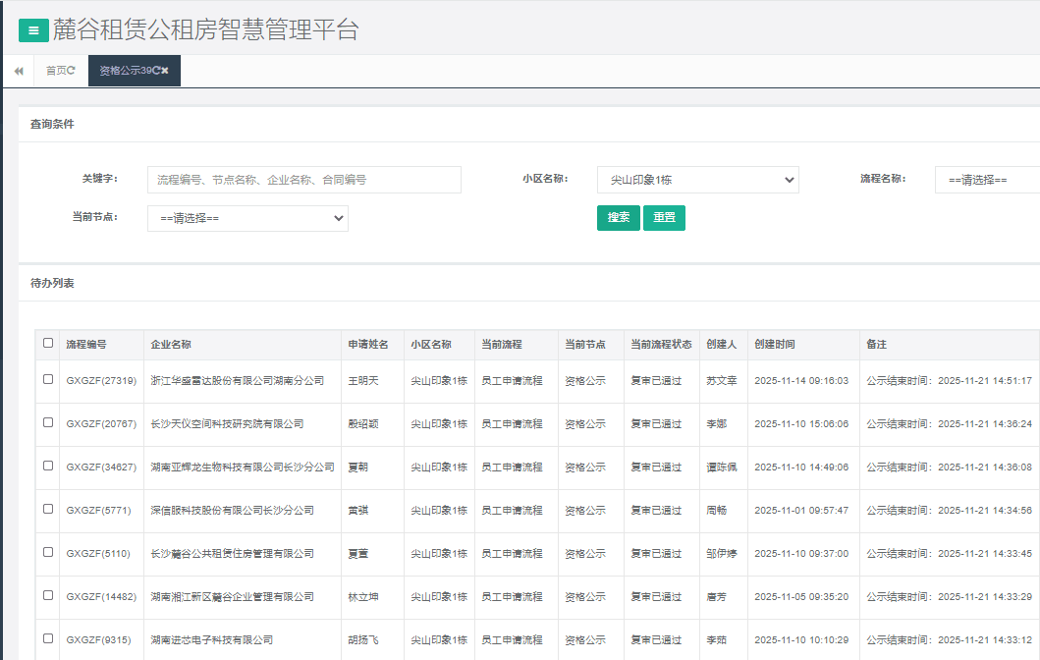Close the 资格公示 tab with its X icon
This screenshot has height=660, width=1040.
click(x=166, y=71)
